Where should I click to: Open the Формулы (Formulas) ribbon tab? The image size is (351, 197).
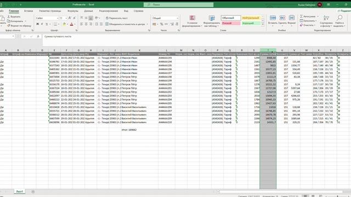pyautogui.click(x=73, y=11)
